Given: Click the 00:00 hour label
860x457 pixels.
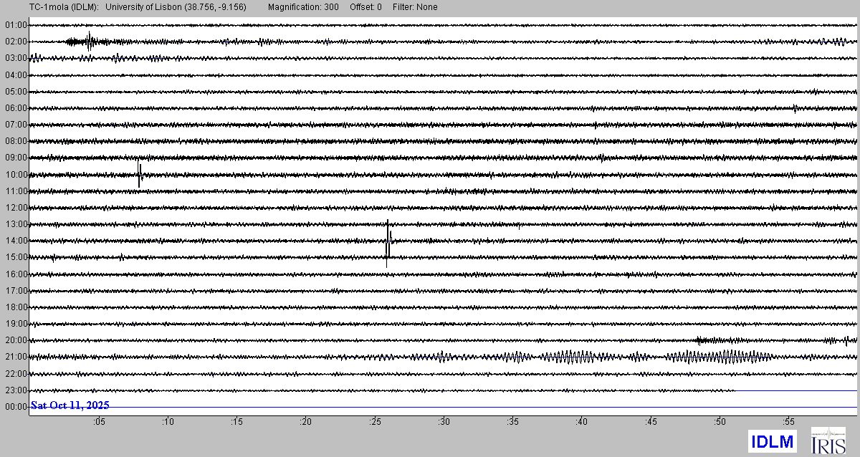Looking at the screenshot, I should pyautogui.click(x=16, y=407).
